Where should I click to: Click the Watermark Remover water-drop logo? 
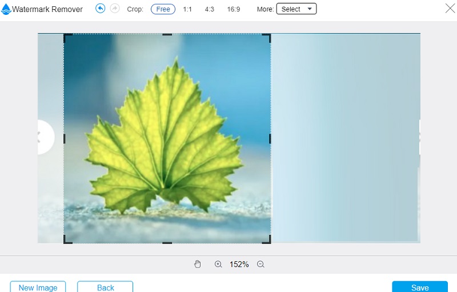[6, 9]
